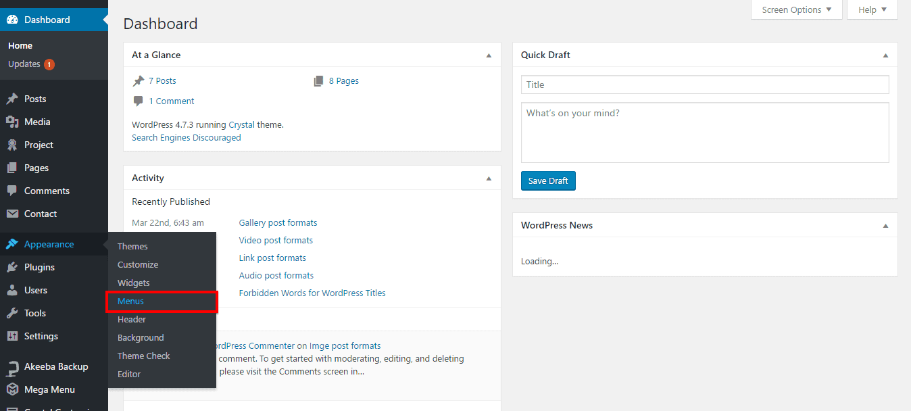Open Theme Check from the Appearance submenu
911x411 pixels.
pyautogui.click(x=144, y=356)
